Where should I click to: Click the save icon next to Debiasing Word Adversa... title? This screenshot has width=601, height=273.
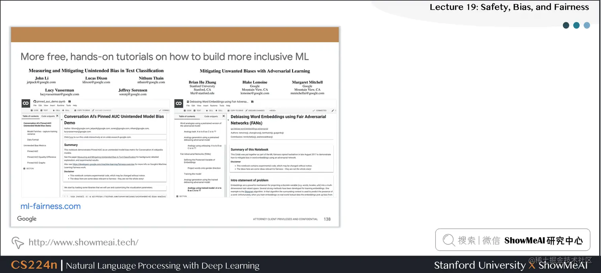(x=252, y=102)
